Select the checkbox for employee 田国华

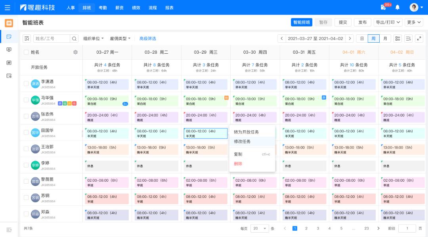26,133
